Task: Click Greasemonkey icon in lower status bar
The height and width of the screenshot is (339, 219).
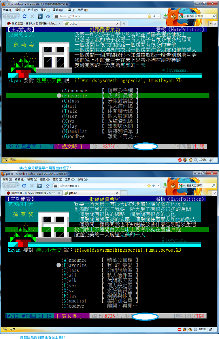Action: point(190,329)
